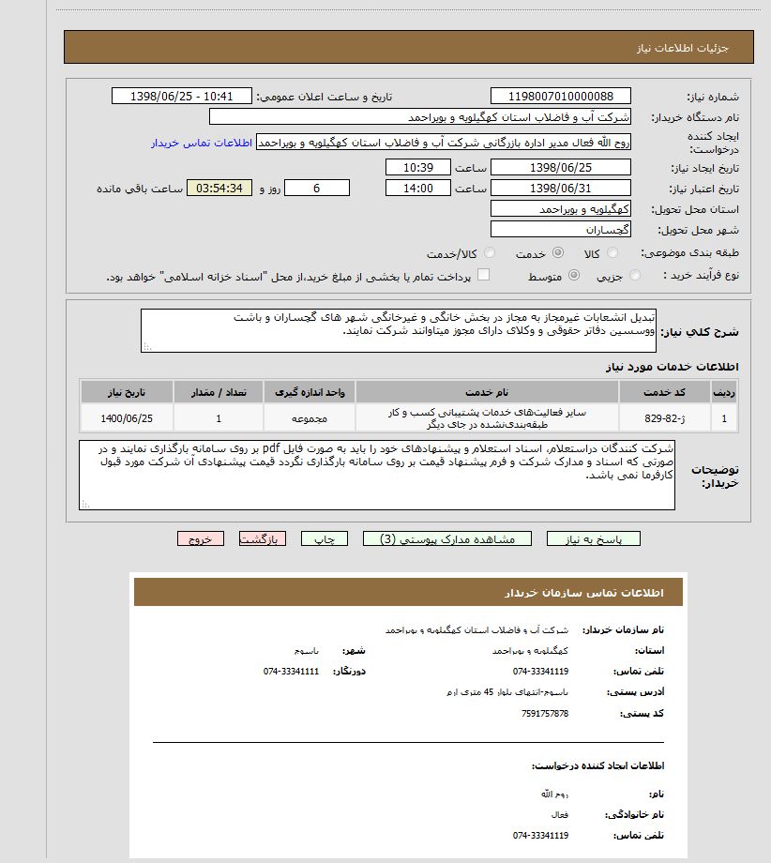Select 'متوسط' purchase process radio
The image size is (771, 863).
point(573,276)
